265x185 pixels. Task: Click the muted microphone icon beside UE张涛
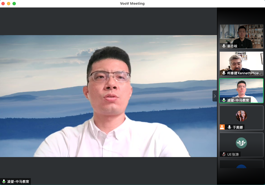pyautogui.click(x=224, y=154)
